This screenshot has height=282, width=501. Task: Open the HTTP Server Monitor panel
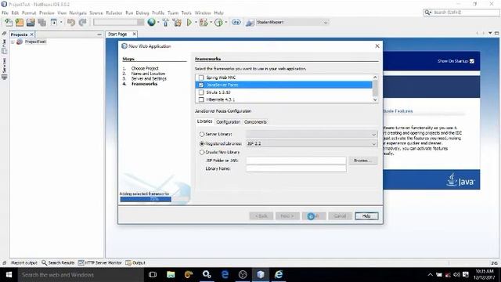click(x=100, y=263)
